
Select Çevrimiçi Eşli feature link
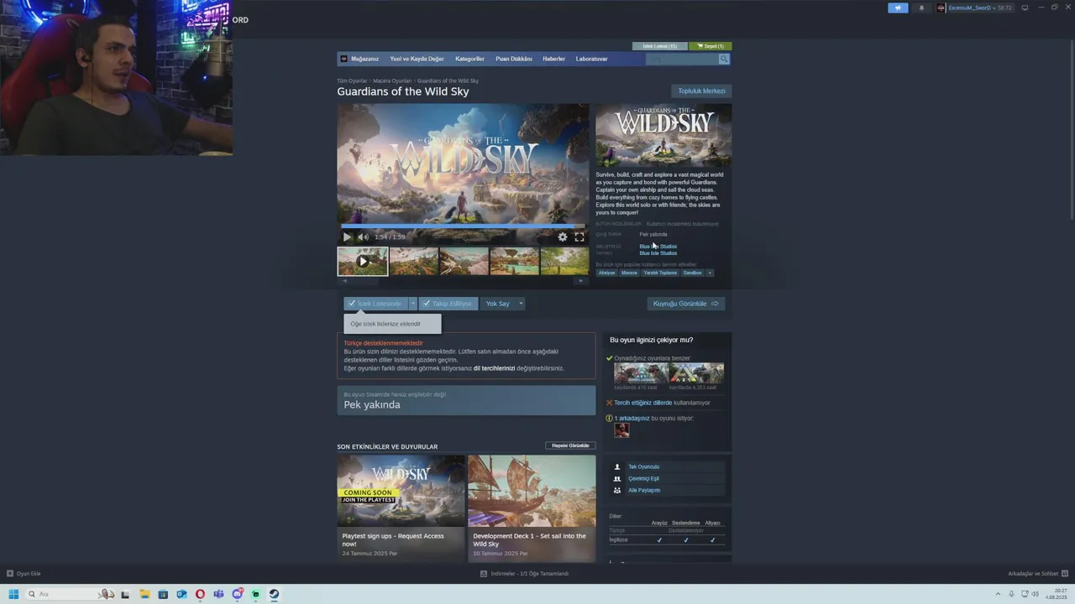pyautogui.click(x=643, y=478)
